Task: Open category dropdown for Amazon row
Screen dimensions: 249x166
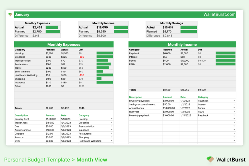Action: coord(112,137)
